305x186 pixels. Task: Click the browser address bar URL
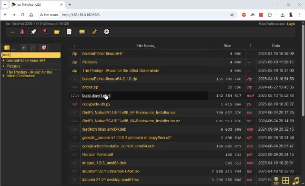pyautogui.click(x=81, y=15)
